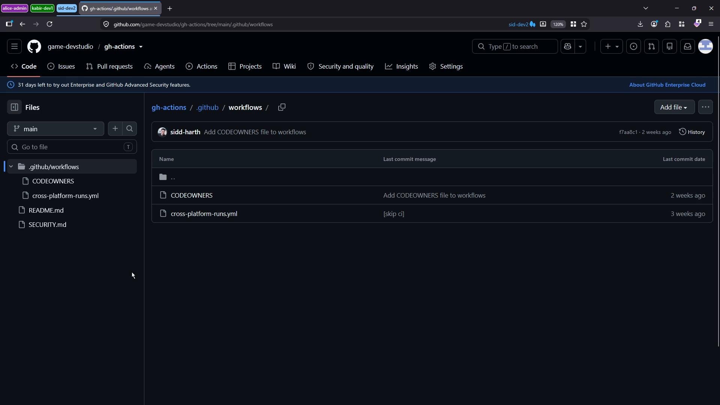Open the Wiki tab
The height and width of the screenshot is (405, 720).
[284, 66]
